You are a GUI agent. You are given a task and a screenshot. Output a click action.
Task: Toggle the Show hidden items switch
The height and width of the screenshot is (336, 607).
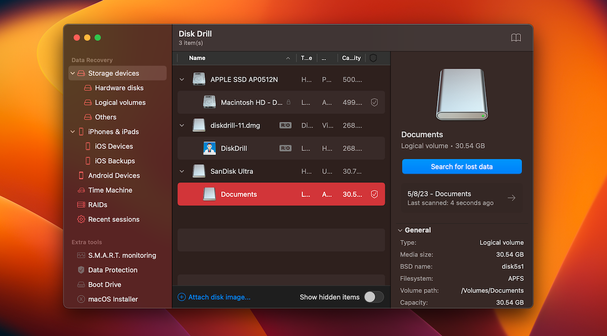coord(374,297)
